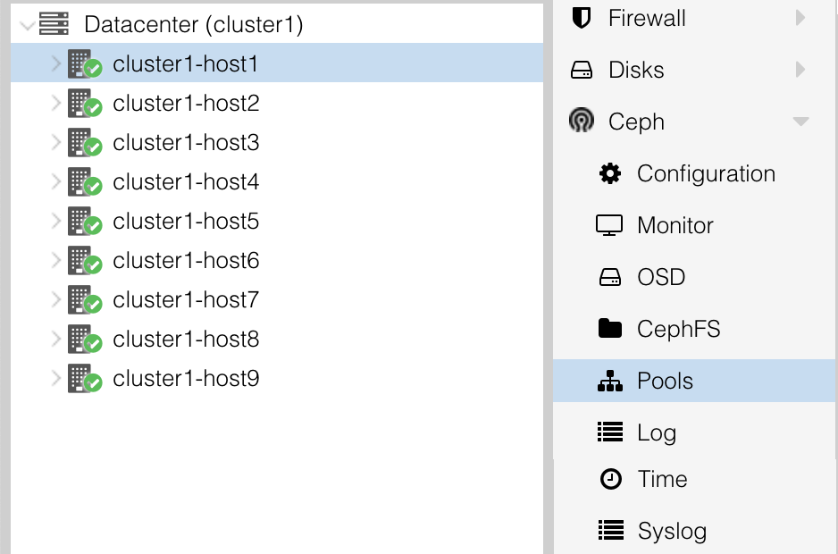Click the Ceph logo icon
Viewport: 838px width, 554px height.
[582, 121]
